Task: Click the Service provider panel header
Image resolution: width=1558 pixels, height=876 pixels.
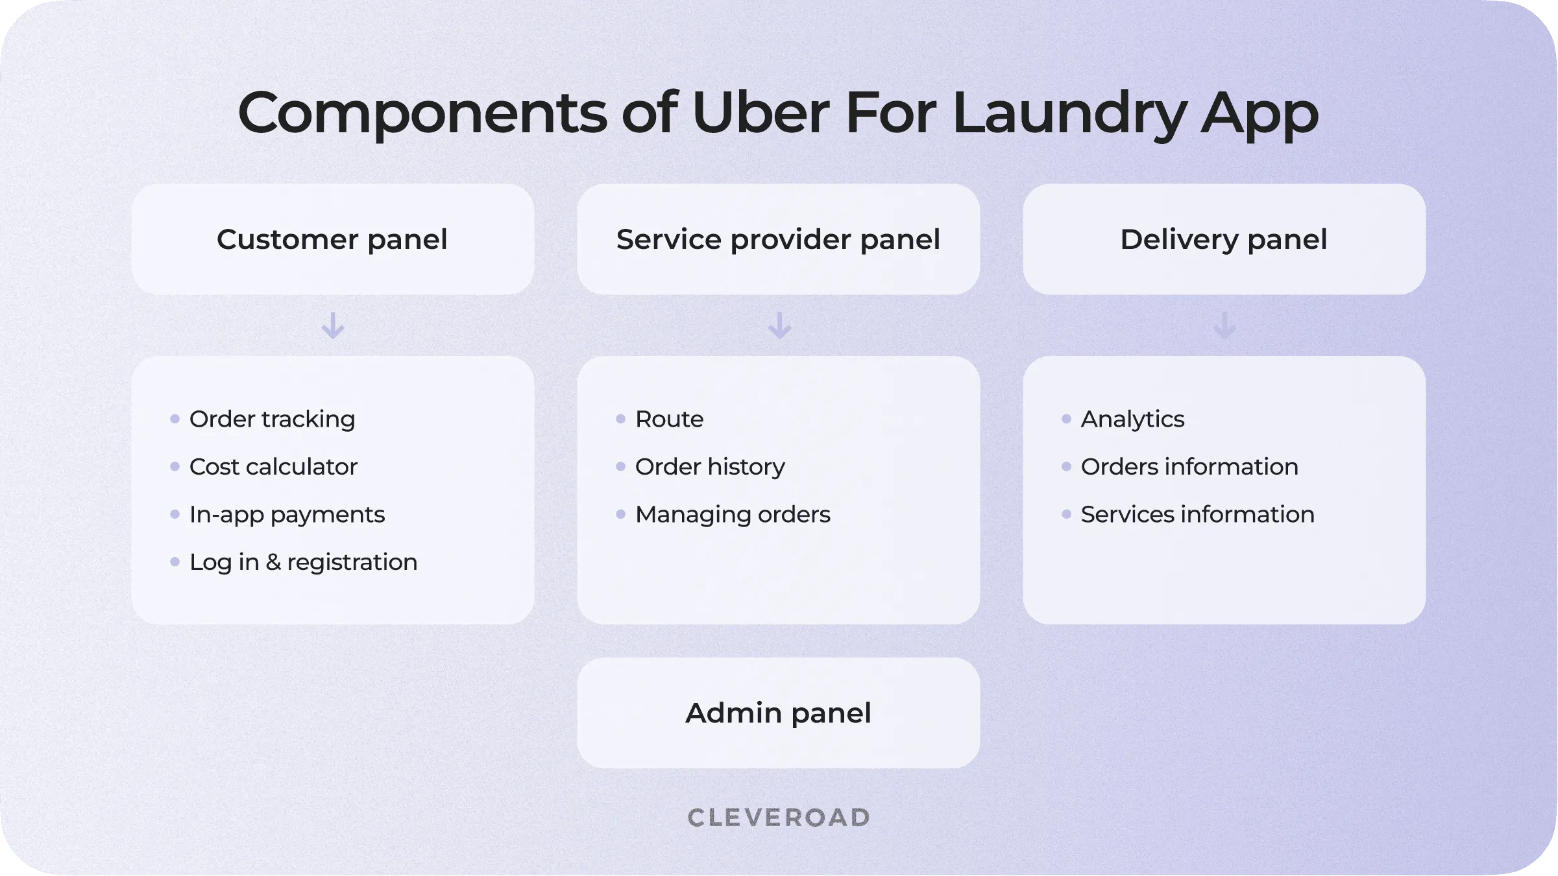Action: pyautogui.click(x=778, y=239)
